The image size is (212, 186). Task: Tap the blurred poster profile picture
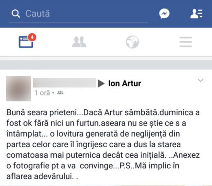pos(18,89)
